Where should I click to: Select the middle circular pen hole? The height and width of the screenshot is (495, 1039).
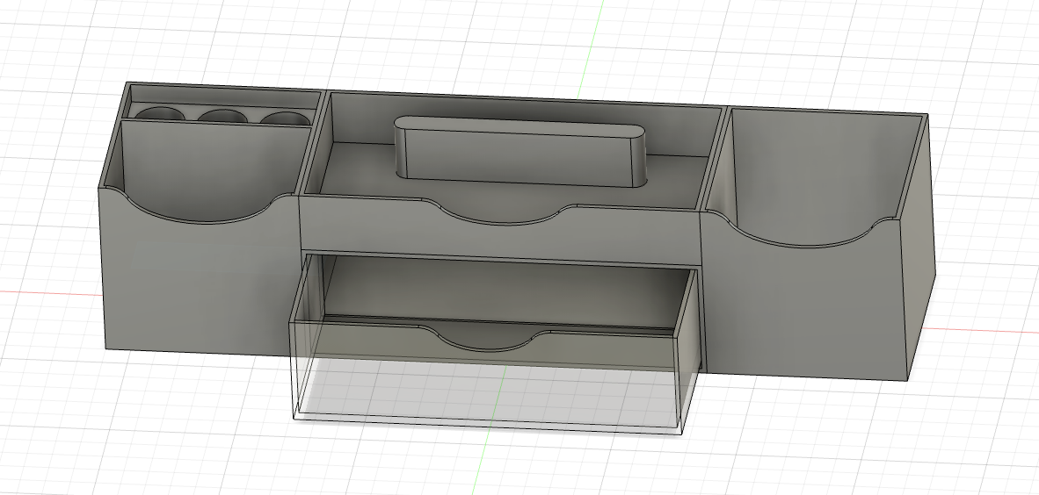pos(222,116)
